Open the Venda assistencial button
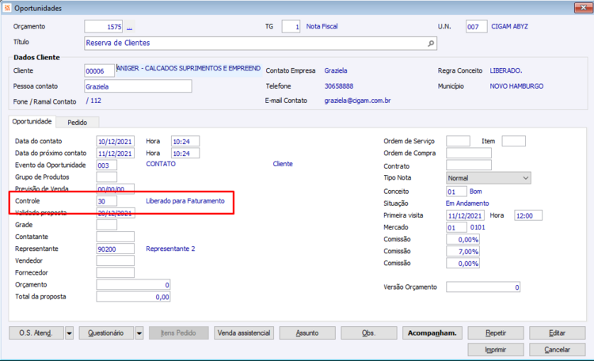The height and width of the screenshot is (361, 594). click(x=244, y=333)
